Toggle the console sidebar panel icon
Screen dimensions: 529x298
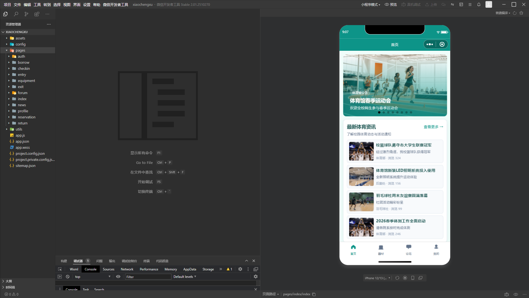(60, 277)
